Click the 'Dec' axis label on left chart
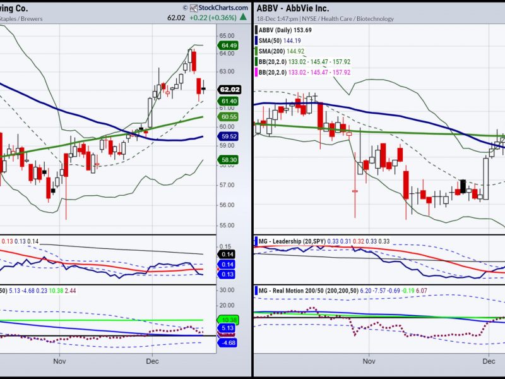This screenshot has height=379, width=505. 152,361
